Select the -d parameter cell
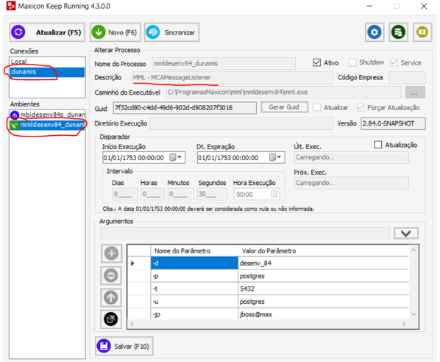This screenshot has height=362, width=440. point(194,263)
